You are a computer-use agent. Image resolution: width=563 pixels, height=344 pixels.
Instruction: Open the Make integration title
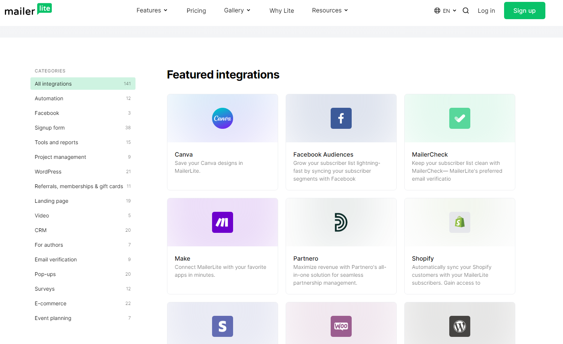[182, 258]
